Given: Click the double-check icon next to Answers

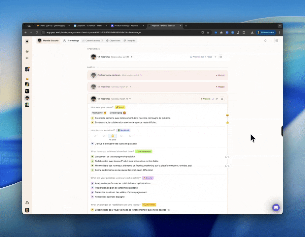Looking at the screenshot, I should [x=213, y=99].
